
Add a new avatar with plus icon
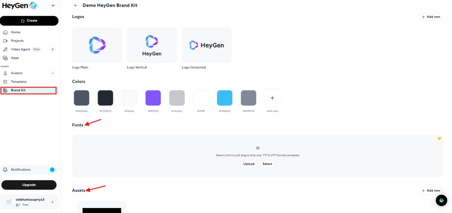pyautogui.click(x=53, y=73)
